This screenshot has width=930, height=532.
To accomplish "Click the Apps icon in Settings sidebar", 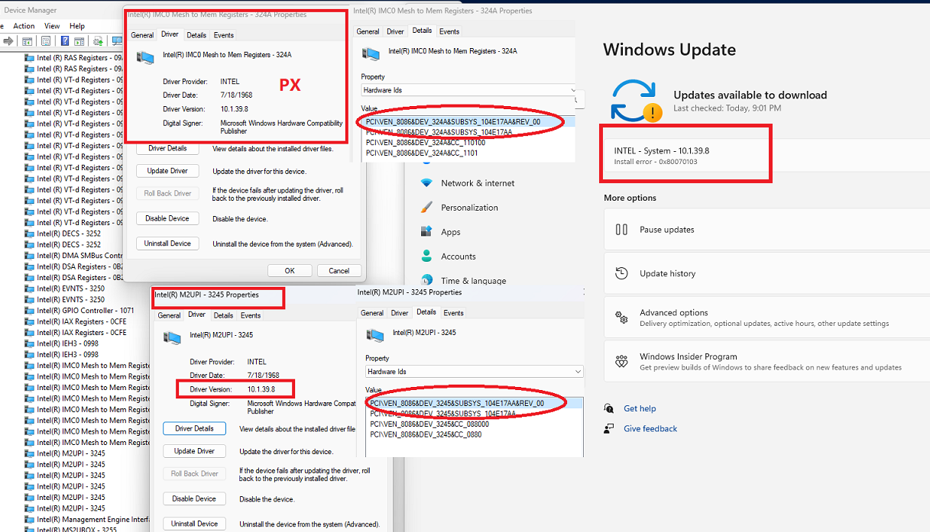I will tap(426, 232).
